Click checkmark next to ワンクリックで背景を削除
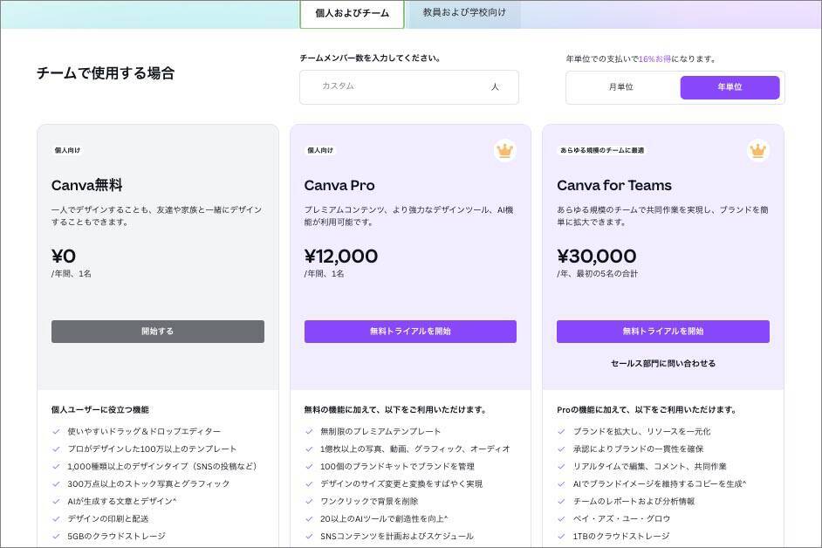822x548 pixels. [309, 501]
